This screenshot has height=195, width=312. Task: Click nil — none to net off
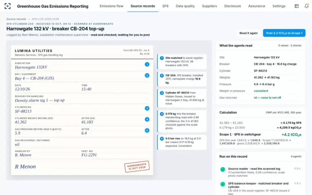pyautogui.click(x=268, y=98)
